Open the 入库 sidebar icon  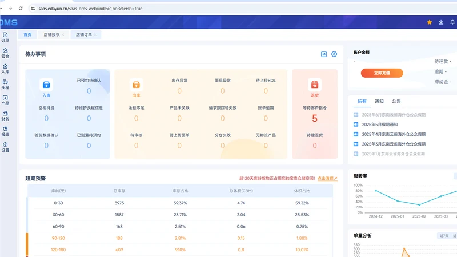(5, 69)
